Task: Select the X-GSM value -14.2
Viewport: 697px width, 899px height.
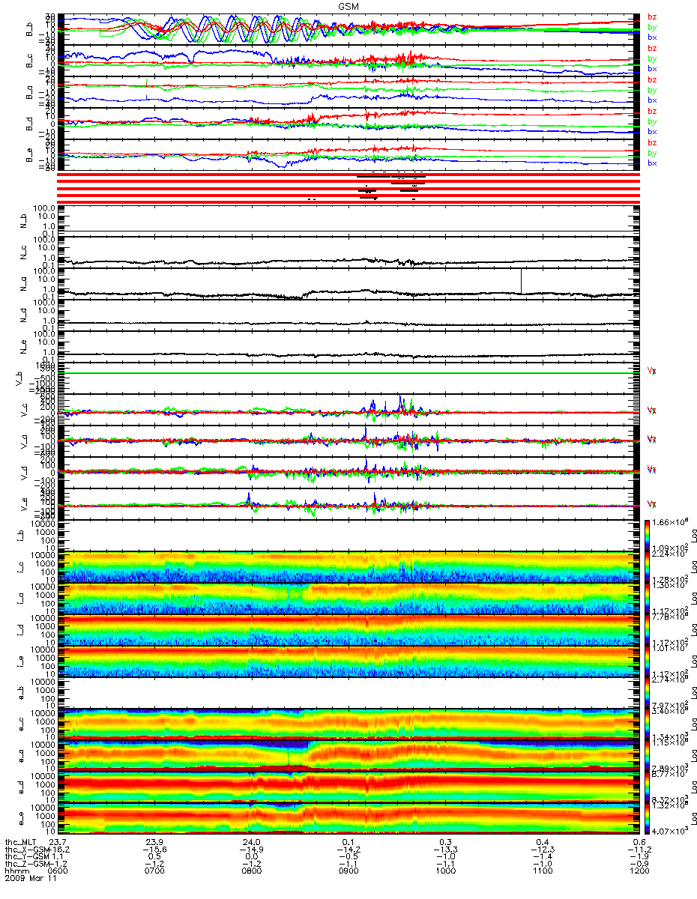Action: 349,850
